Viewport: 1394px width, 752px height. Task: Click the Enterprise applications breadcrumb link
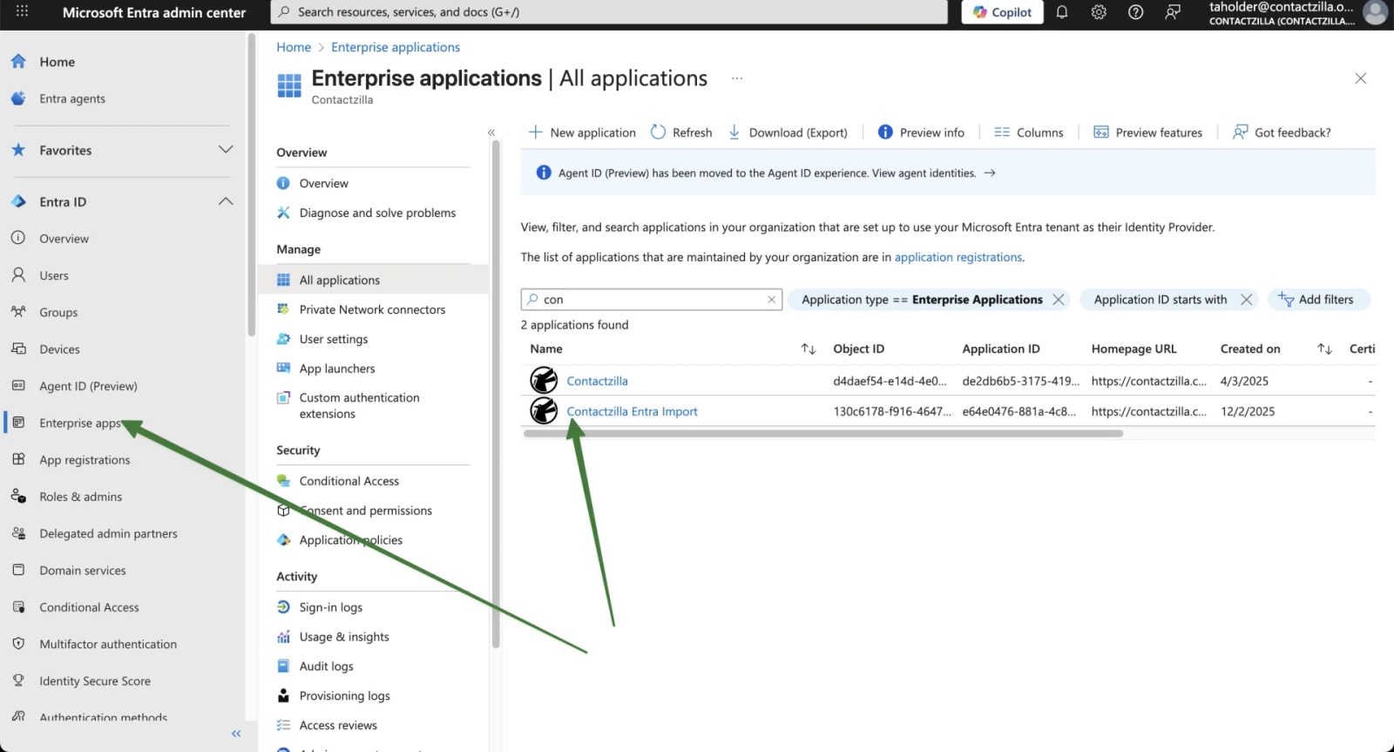(x=396, y=47)
